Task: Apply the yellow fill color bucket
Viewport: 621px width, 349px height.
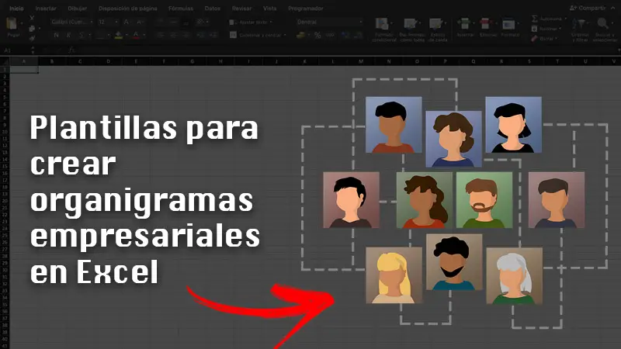Action: (119, 35)
